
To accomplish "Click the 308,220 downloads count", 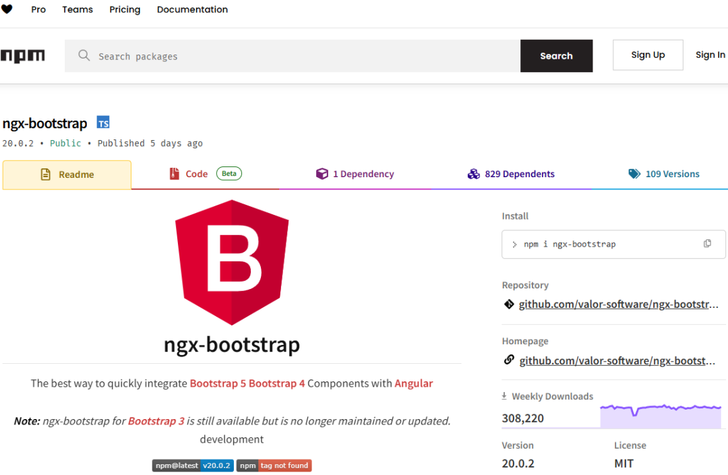I will click(523, 418).
